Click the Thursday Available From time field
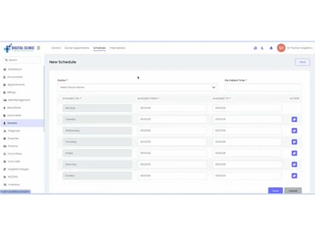 [x=172, y=142]
